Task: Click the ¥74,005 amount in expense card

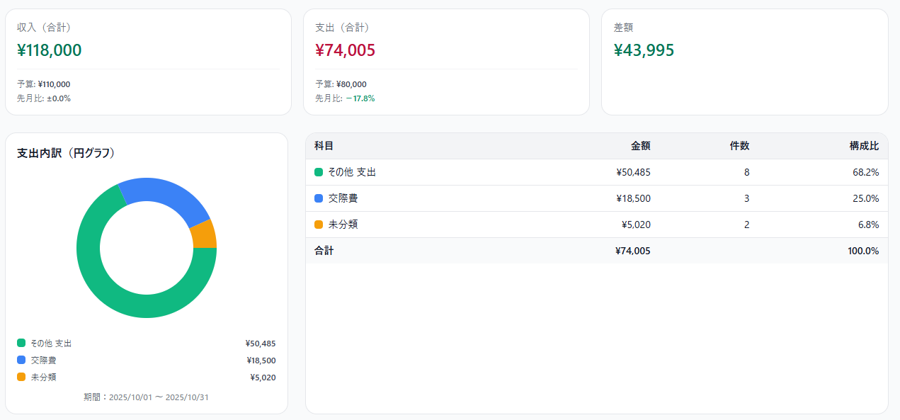Action: 346,50
